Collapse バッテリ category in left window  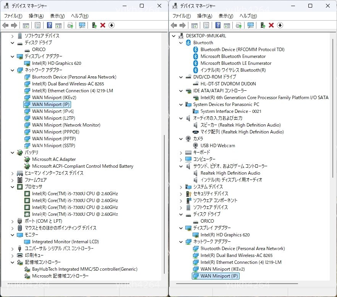pos(13,153)
